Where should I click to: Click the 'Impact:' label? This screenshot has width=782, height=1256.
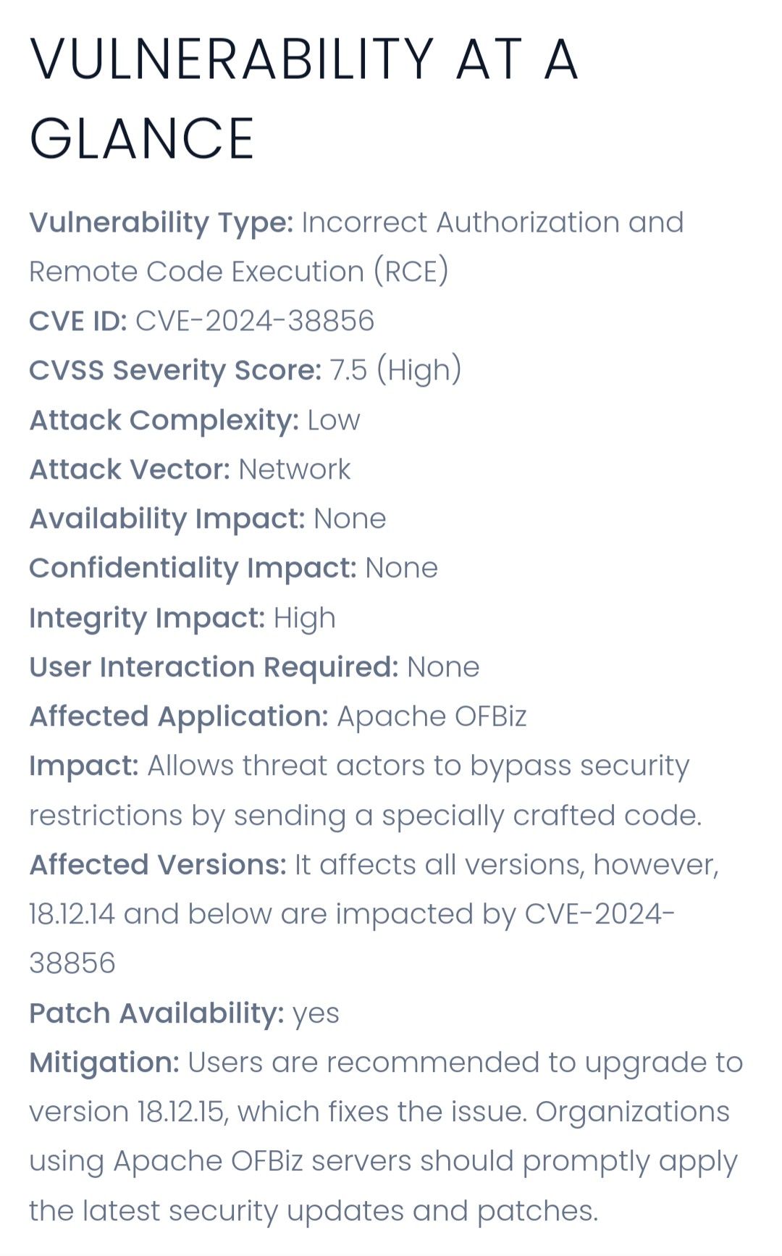pyautogui.click(x=84, y=766)
